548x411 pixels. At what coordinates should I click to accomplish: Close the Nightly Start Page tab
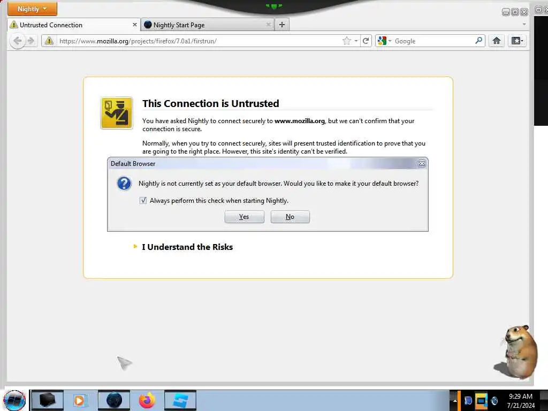click(x=269, y=25)
